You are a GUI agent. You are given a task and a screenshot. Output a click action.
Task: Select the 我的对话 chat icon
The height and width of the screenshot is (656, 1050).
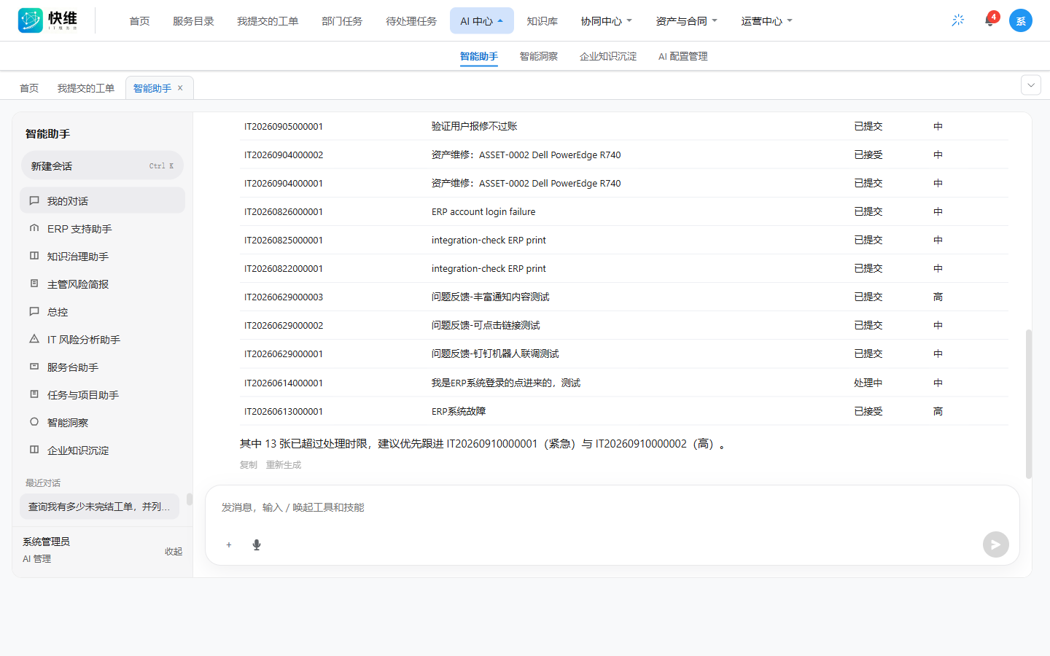point(34,200)
